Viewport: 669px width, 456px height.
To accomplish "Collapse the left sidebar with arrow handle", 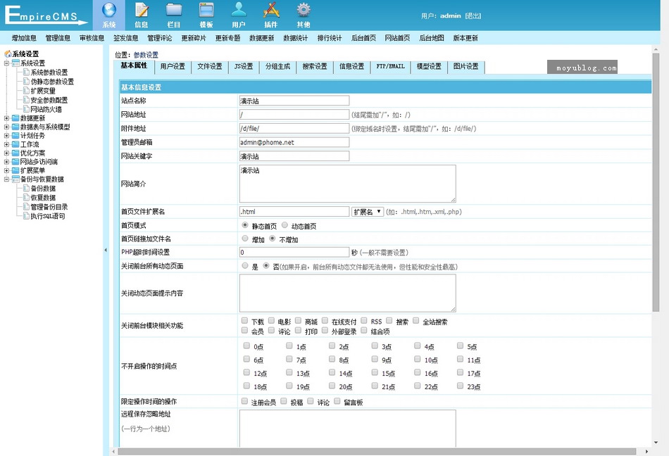I will pyautogui.click(x=106, y=250).
